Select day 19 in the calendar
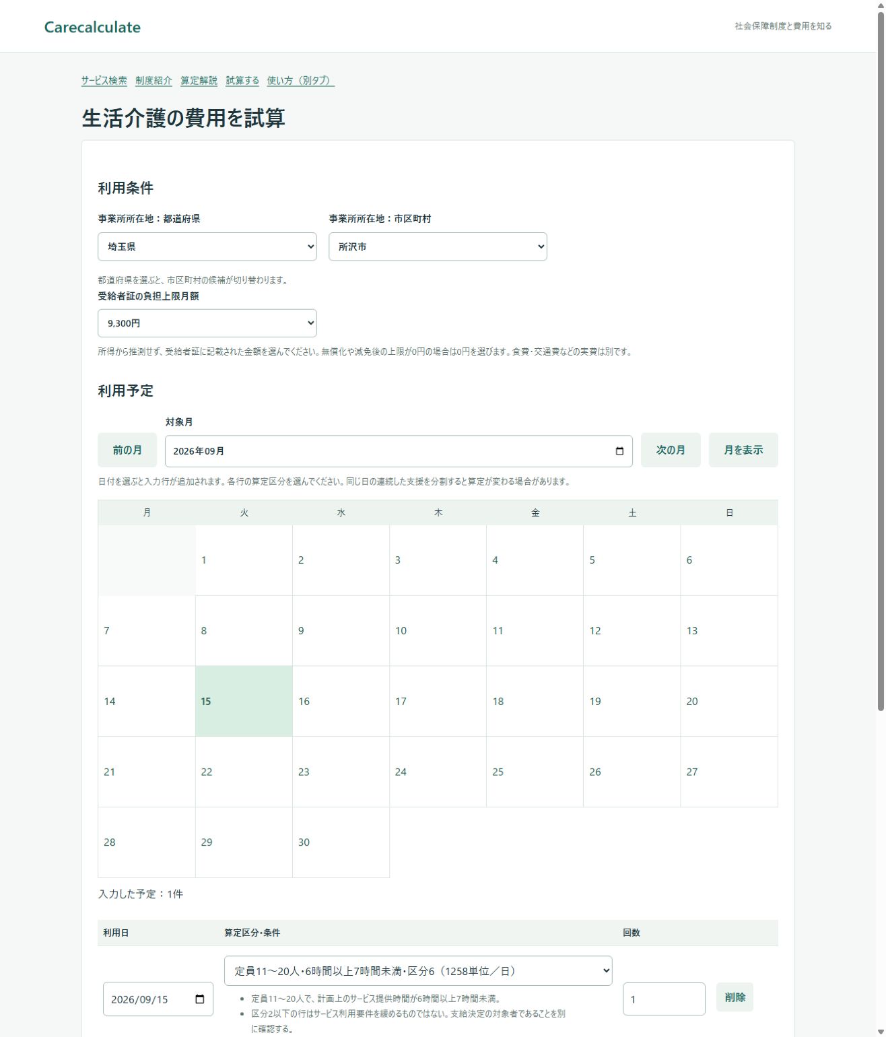 tap(632, 702)
